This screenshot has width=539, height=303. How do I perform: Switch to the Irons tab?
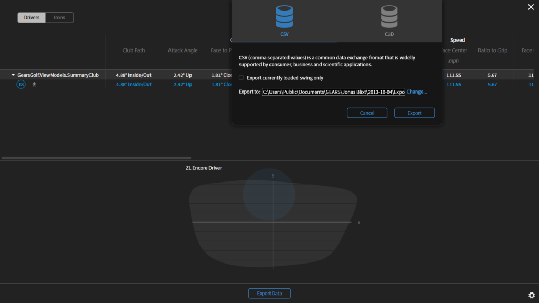tap(59, 17)
